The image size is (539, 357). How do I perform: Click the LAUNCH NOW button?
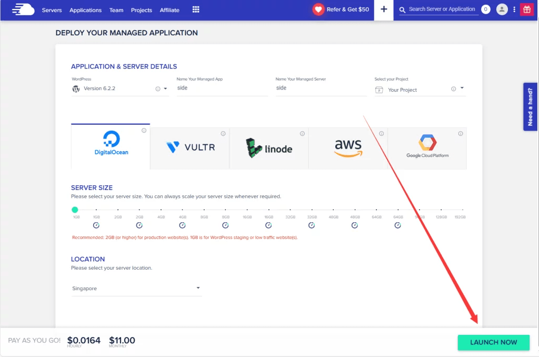click(x=493, y=342)
